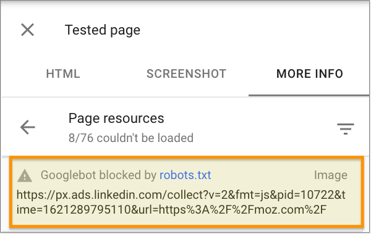Screen dimensions: 371x234
Task: Open the robots.txt link
Action: point(185,175)
